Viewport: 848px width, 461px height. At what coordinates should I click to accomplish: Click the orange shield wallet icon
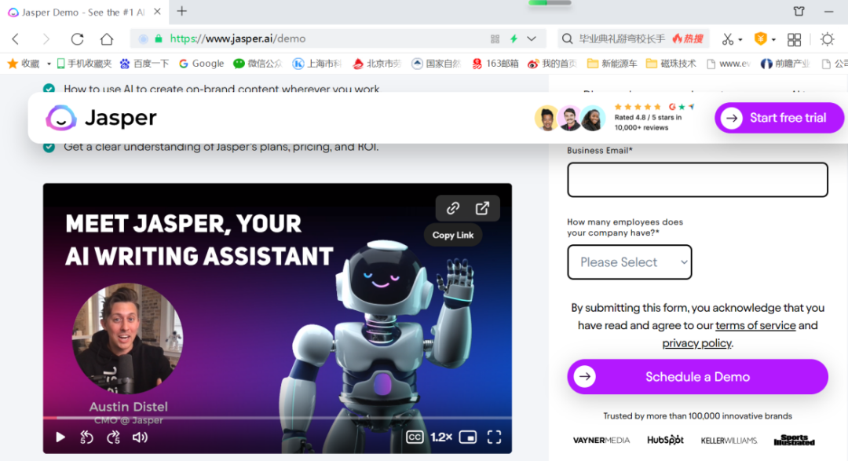[760, 39]
